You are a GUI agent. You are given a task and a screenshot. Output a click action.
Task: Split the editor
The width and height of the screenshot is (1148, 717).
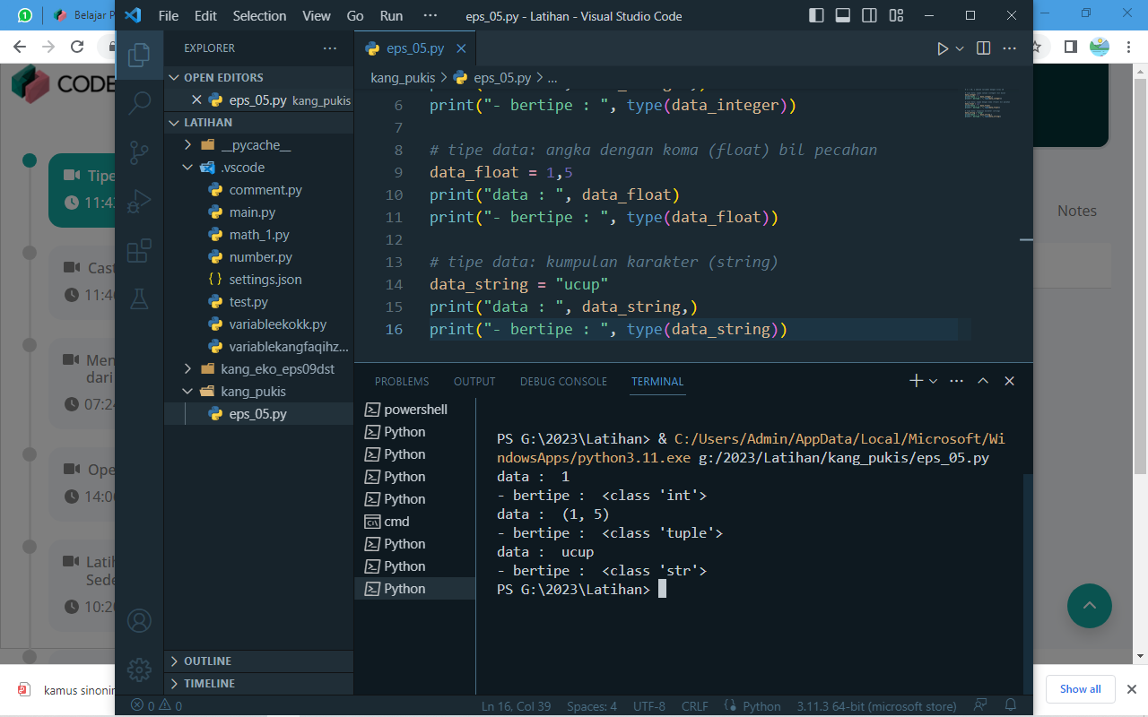tap(983, 48)
